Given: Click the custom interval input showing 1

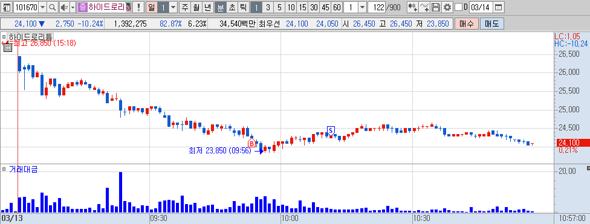Looking at the screenshot, I should click(x=351, y=7).
